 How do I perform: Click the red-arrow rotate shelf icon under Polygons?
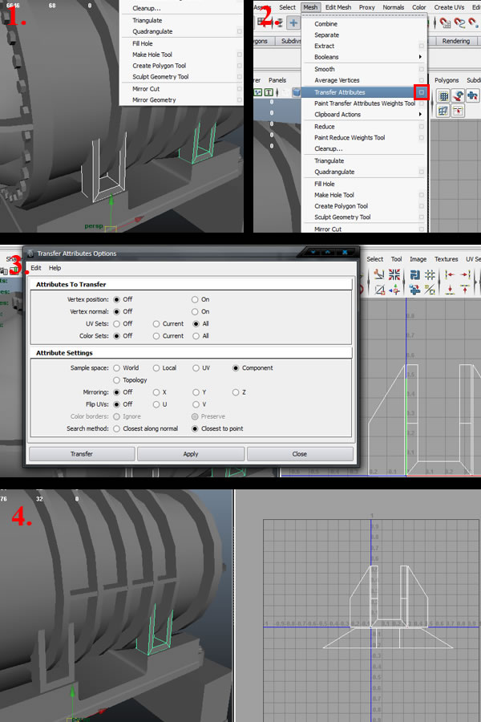(x=458, y=95)
